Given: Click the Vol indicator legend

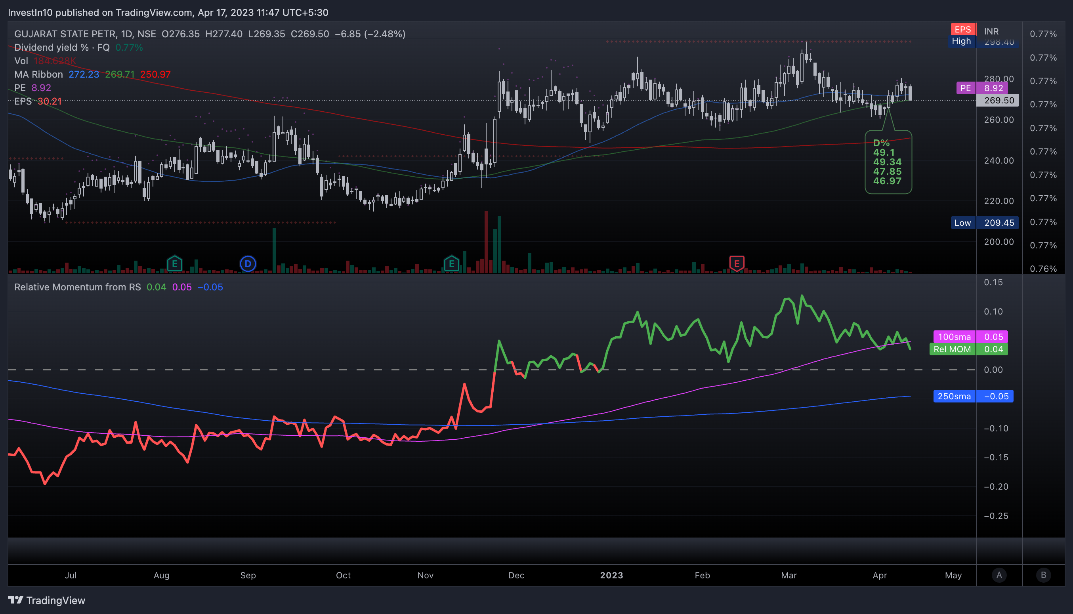Looking at the screenshot, I should click(x=45, y=61).
